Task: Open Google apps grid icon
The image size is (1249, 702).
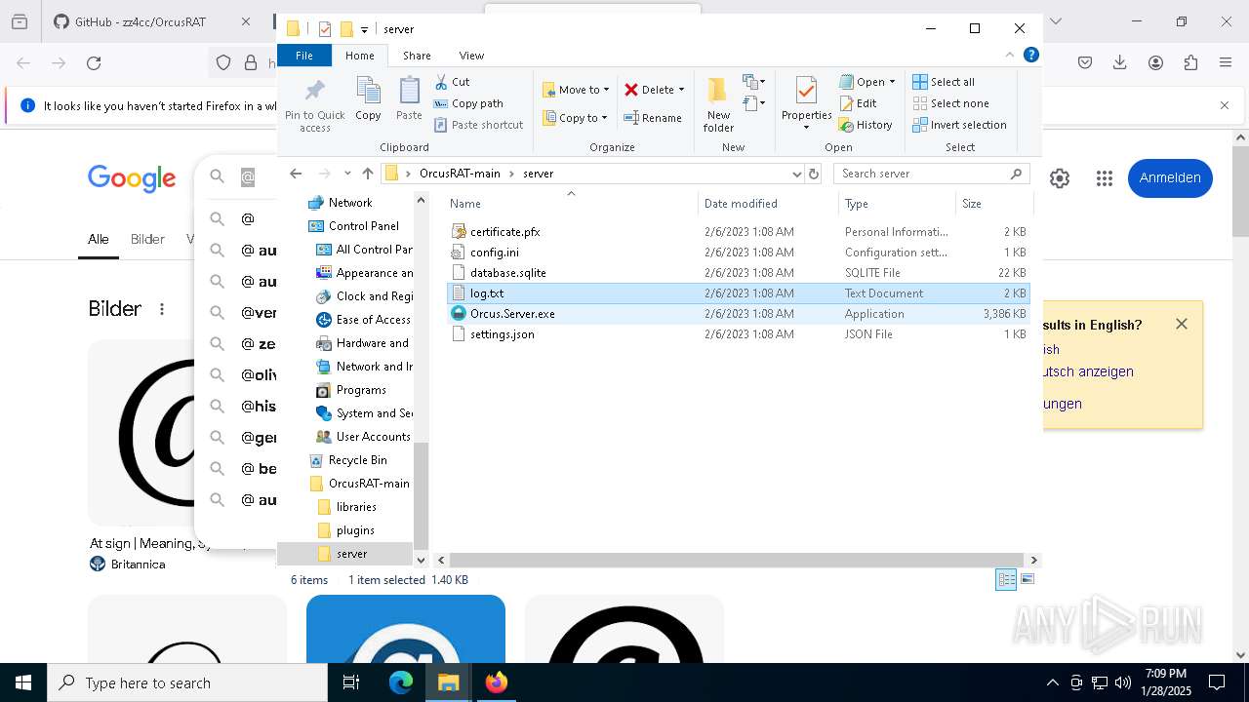Action: coord(1105,178)
